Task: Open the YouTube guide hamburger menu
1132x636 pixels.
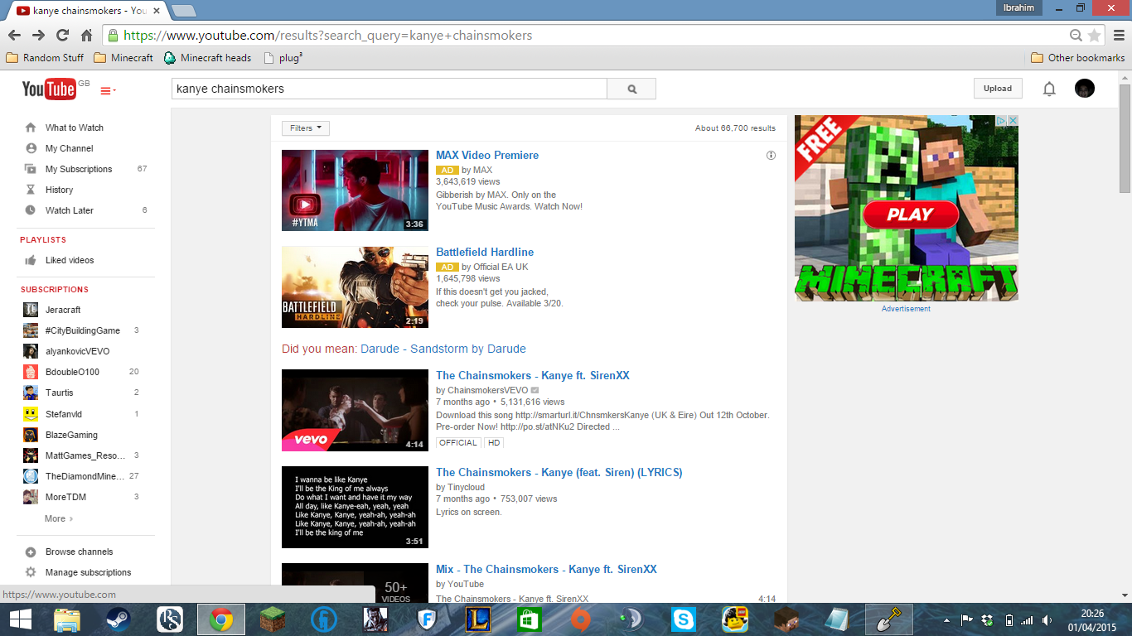Action: click(106, 91)
